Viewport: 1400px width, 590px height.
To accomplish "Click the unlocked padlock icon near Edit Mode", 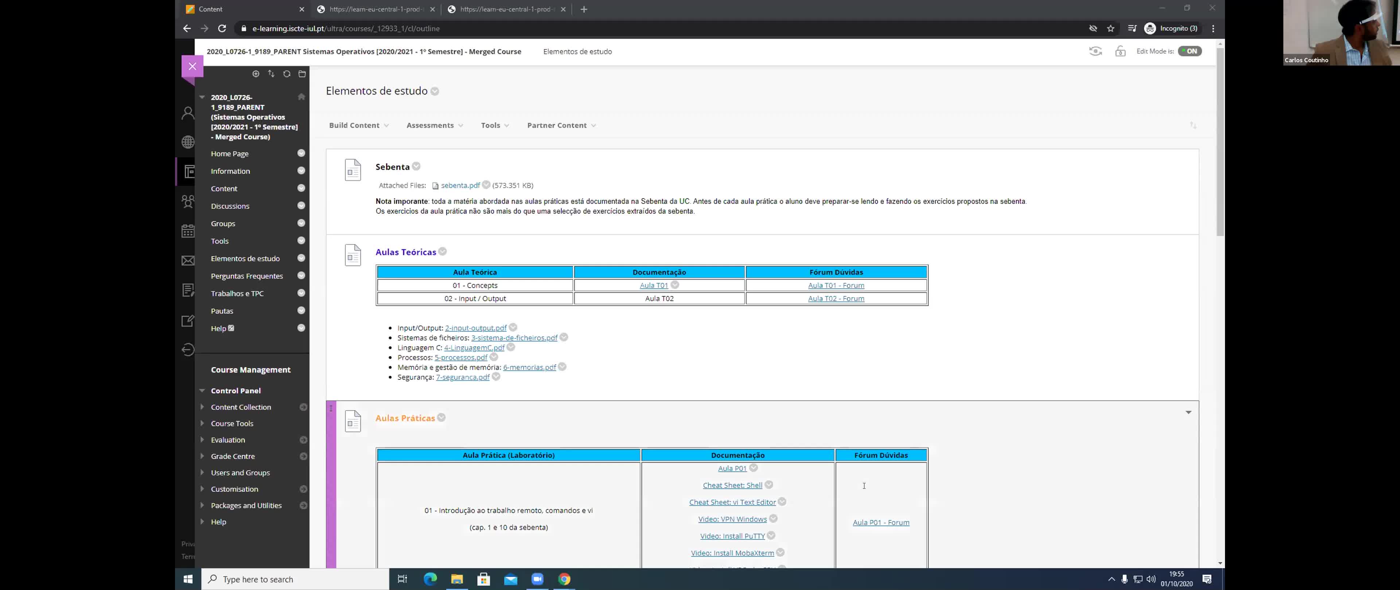I will (x=1121, y=51).
